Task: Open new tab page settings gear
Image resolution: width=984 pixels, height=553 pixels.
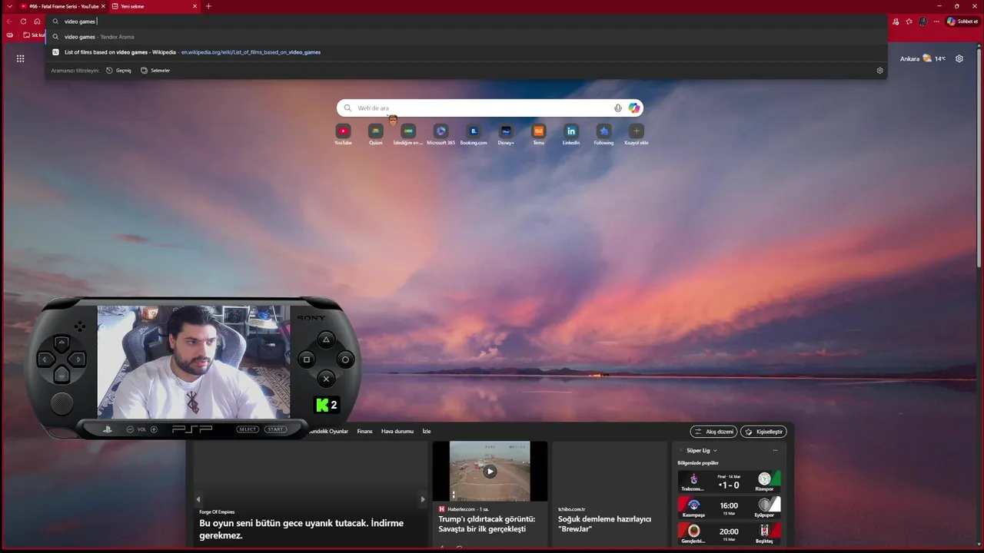Action: (x=959, y=58)
